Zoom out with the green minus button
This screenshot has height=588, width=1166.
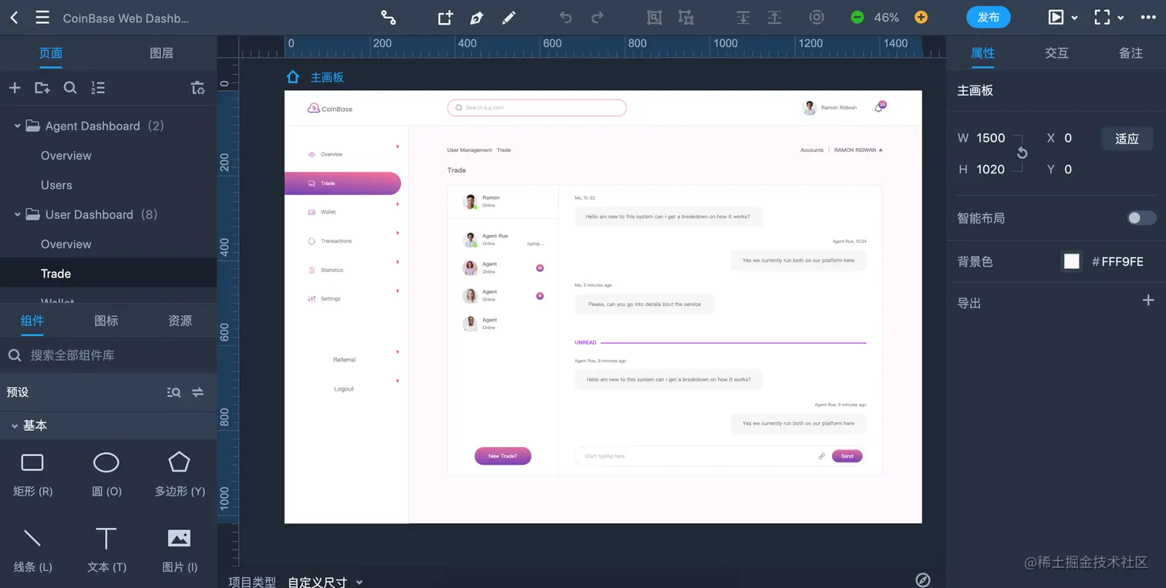point(857,17)
